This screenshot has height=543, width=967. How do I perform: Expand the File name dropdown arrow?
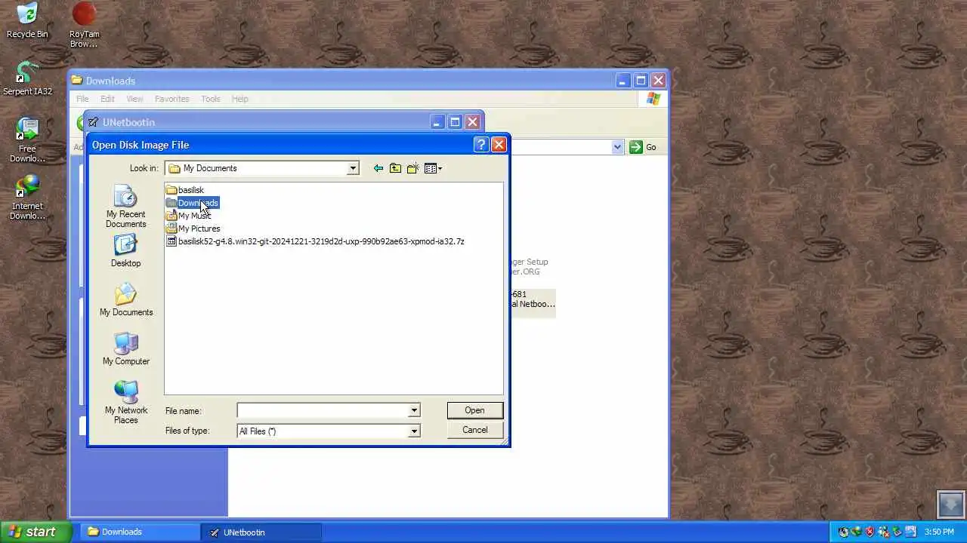[414, 410]
